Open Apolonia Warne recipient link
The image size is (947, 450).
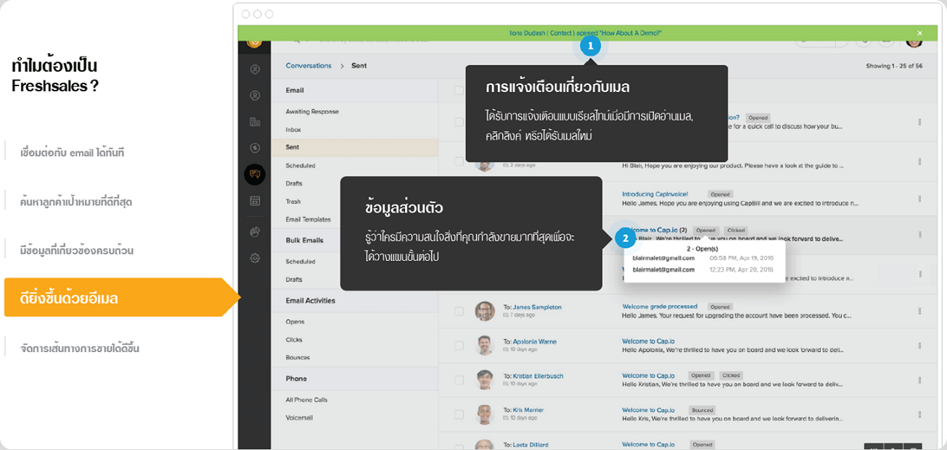pos(535,341)
